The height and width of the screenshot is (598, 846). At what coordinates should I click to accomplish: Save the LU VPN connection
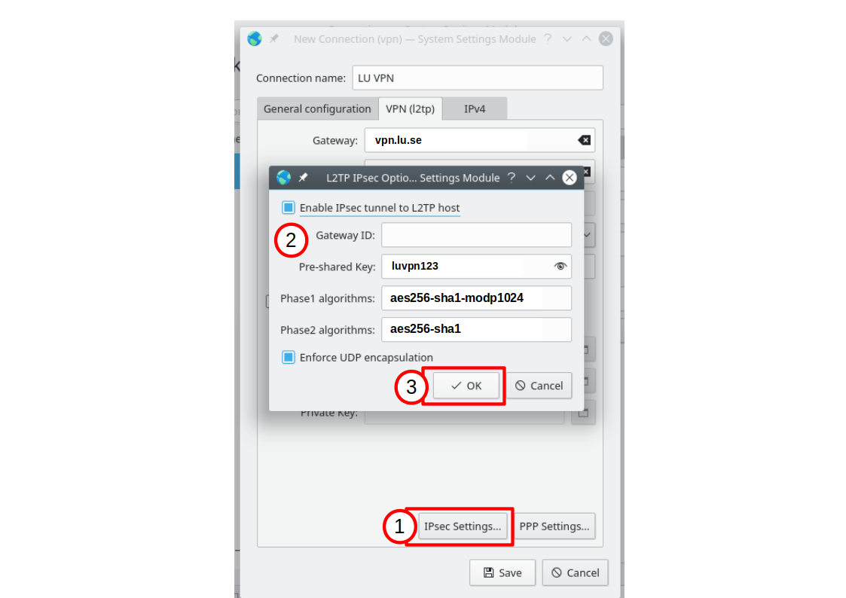coord(502,572)
